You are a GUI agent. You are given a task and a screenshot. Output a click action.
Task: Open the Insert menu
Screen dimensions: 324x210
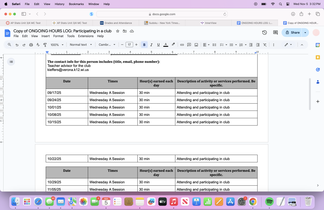[46, 36]
